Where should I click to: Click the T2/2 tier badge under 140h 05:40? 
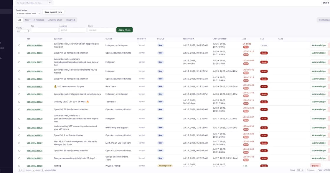click(246, 73)
